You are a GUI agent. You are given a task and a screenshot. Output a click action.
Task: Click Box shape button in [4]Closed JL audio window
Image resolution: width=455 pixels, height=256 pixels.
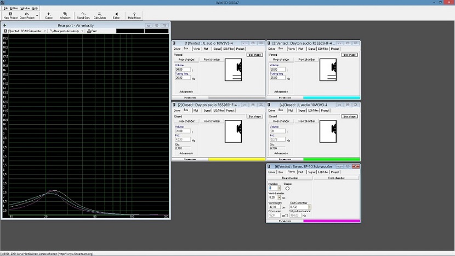coord(349,117)
